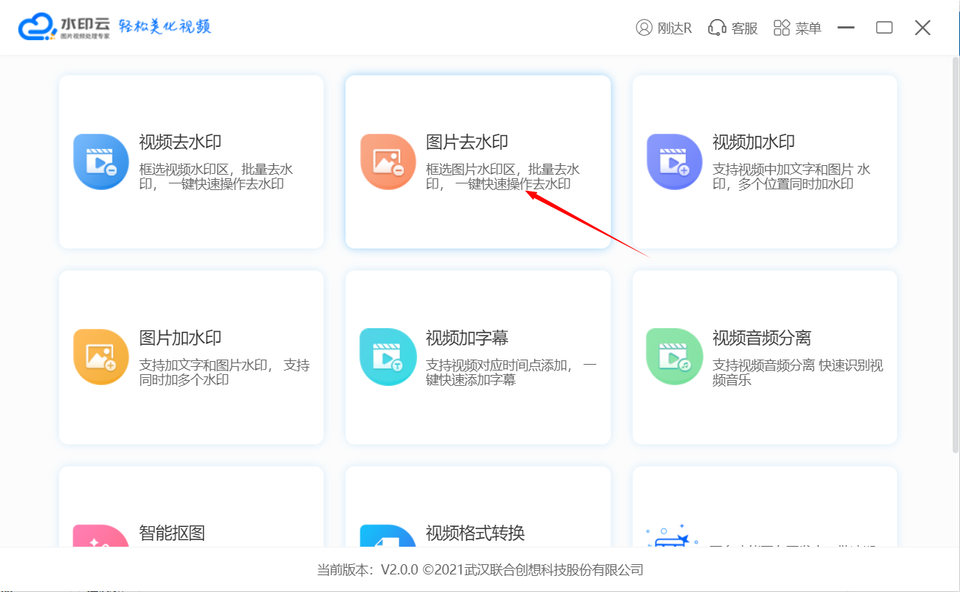The height and width of the screenshot is (592, 960).
Task: Select 图片加水印 title
Action: click(180, 338)
